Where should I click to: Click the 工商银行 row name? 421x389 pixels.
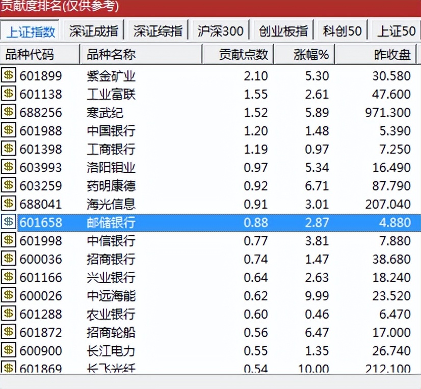pos(111,149)
